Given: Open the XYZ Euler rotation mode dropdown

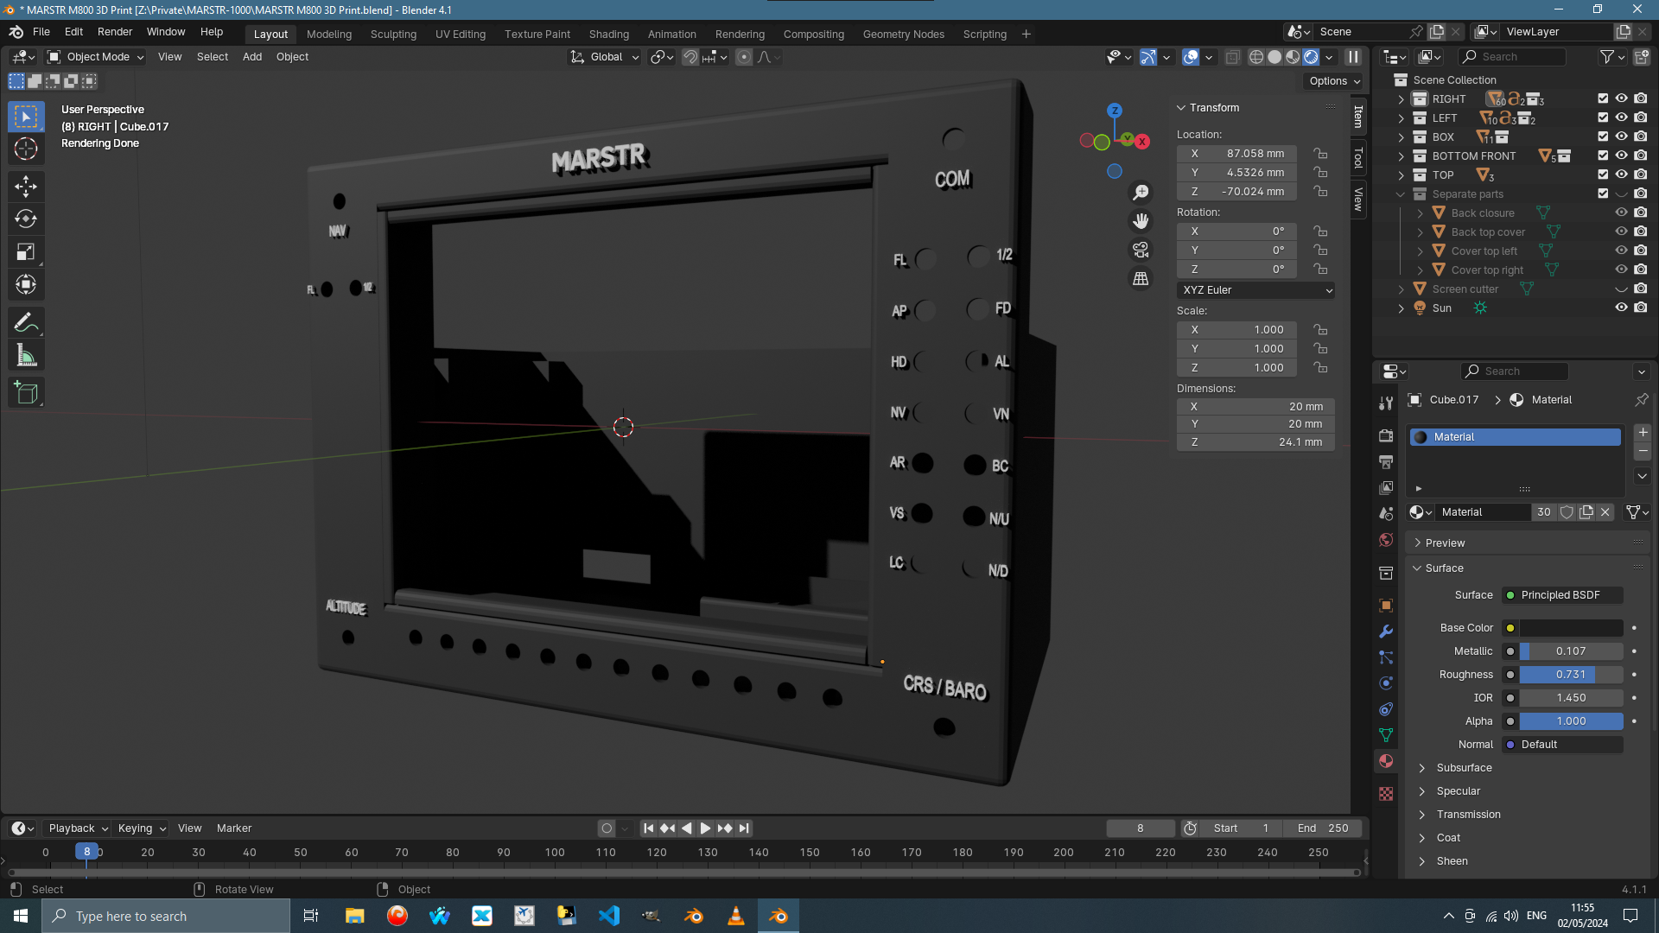Looking at the screenshot, I should tap(1256, 290).
